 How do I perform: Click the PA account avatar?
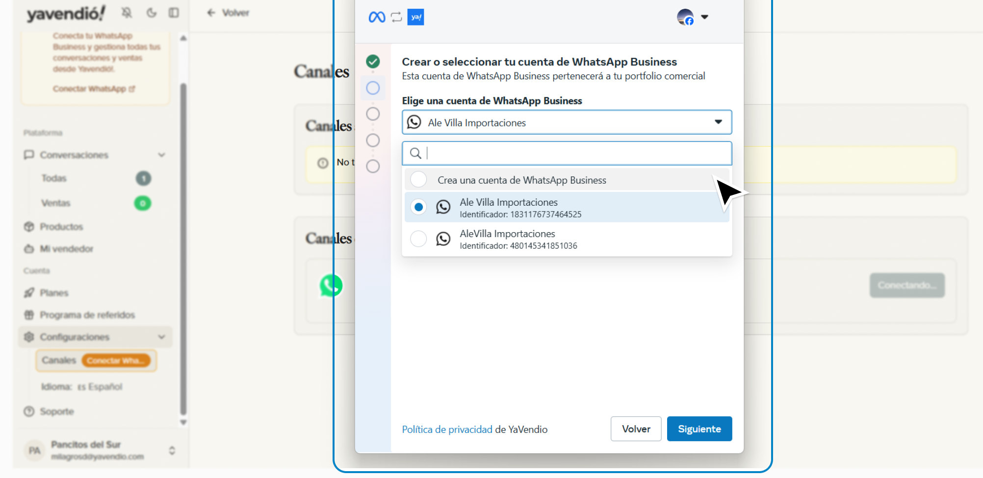click(34, 451)
